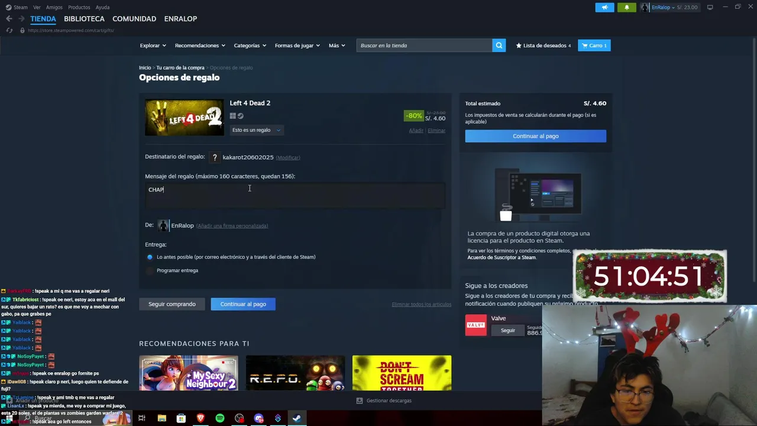Click the Gestionar descargas download icon

pos(359,401)
